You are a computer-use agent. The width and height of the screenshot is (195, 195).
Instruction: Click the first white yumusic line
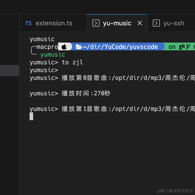coord(42,39)
